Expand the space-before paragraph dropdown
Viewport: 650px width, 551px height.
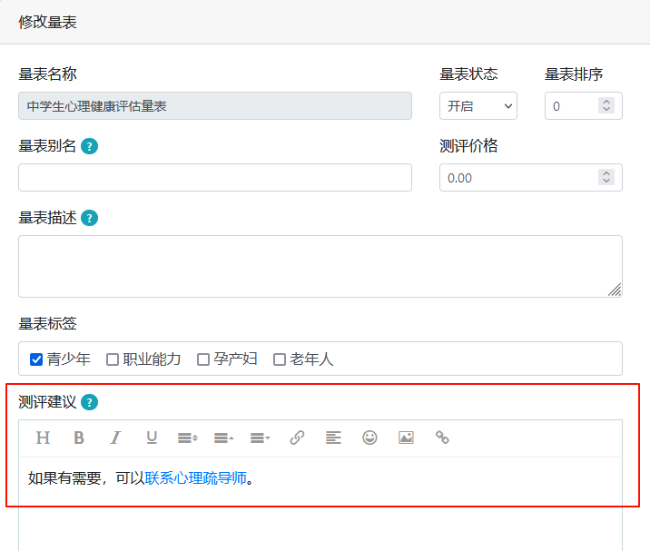coord(224,438)
